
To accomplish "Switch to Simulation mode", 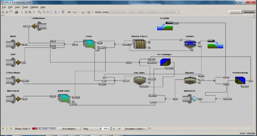I will 249,12.
